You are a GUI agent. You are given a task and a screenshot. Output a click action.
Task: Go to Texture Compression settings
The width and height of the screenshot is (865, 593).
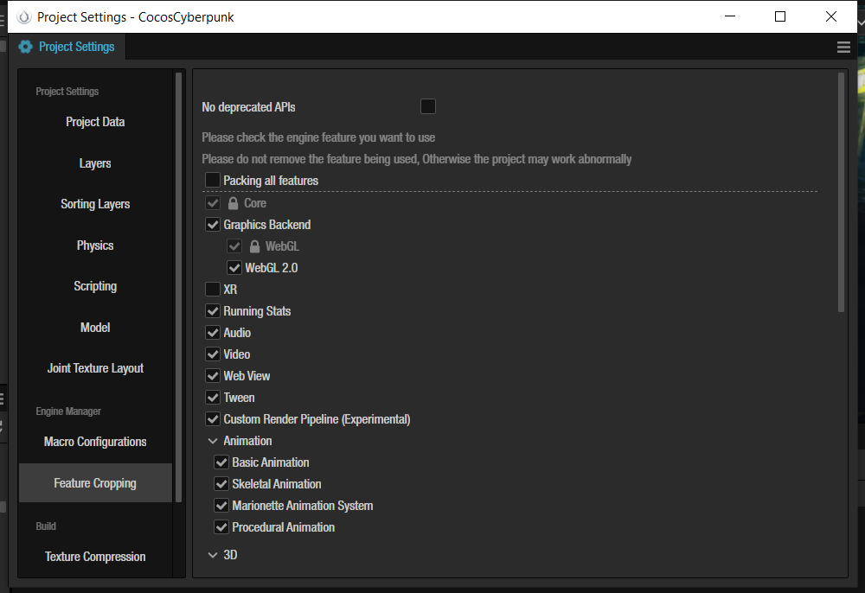[95, 557]
